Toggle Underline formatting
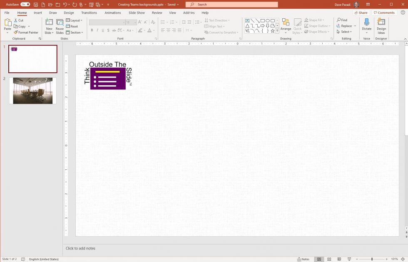 coord(102,30)
